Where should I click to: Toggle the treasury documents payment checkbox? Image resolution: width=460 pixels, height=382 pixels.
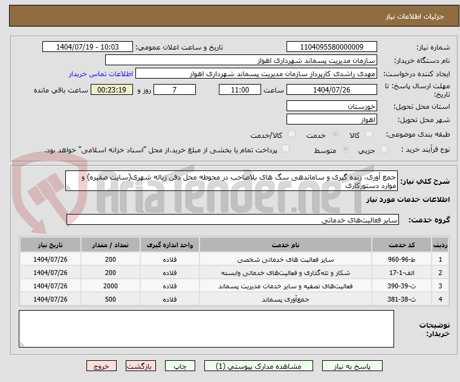pyautogui.click(x=286, y=149)
